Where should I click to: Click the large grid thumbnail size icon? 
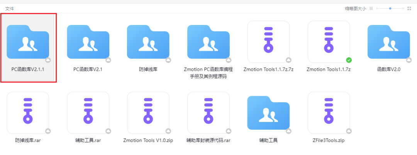[x=409, y=8]
